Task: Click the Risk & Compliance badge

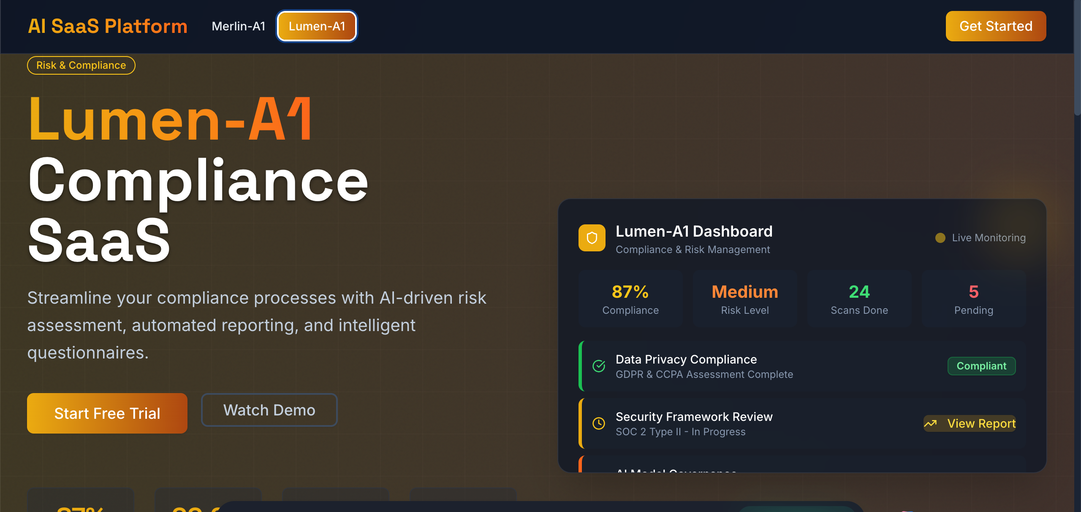Action: pyautogui.click(x=81, y=65)
